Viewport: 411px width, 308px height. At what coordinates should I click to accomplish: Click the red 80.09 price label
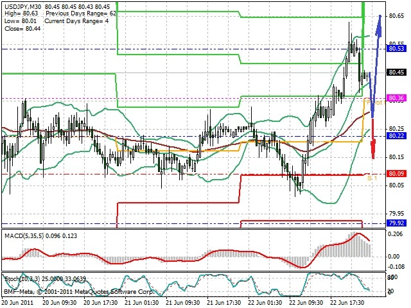click(396, 174)
